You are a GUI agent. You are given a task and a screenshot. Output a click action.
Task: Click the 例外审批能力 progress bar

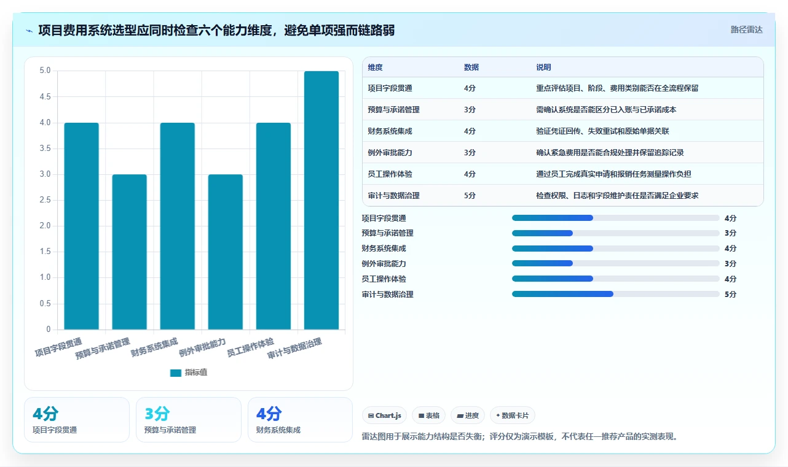pyautogui.click(x=615, y=264)
